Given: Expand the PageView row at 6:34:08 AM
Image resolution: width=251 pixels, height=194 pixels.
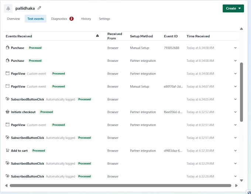Looking at the screenshot, I should coord(235,74).
